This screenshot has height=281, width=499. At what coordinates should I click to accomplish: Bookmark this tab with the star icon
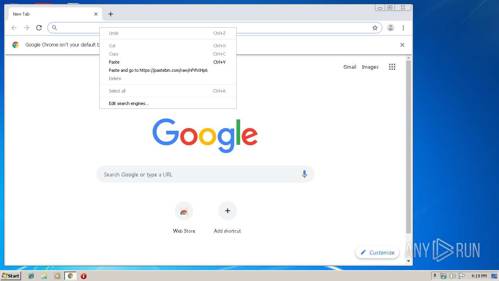pyautogui.click(x=375, y=28)
